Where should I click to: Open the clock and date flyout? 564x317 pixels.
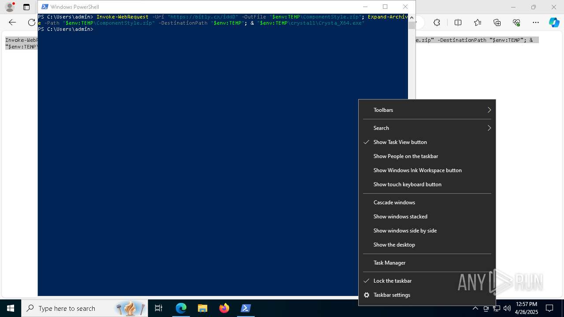(x=527, y=308)
